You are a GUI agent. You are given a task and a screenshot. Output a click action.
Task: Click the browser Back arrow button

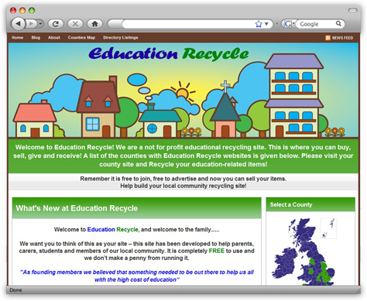click(x=18, y=24)
